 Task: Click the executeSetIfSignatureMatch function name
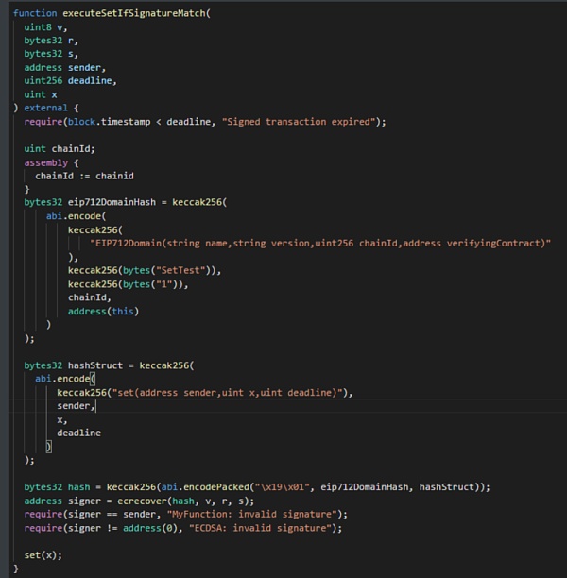tap(131, 13)
